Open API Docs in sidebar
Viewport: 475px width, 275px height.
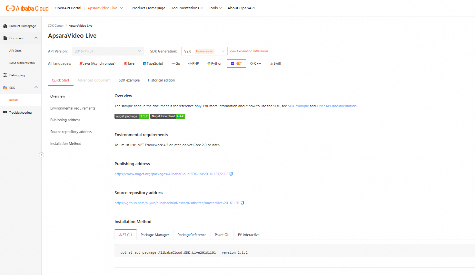tap(15, 51)
